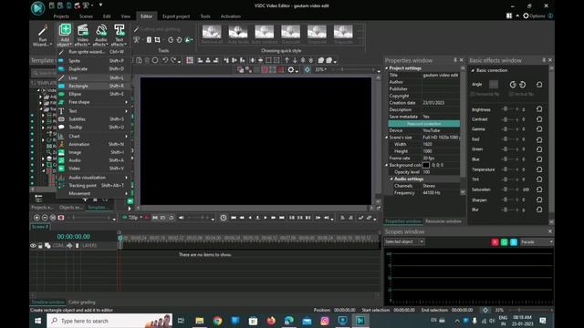Click the clock icon in the playback toolbar

point(223,218)
